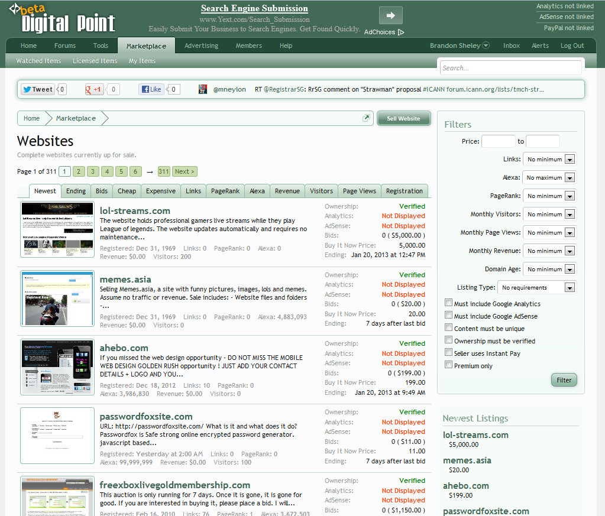This screenshot has height=516, width=605.
Task: Enable Ownership must be verified
Action: tap(448, 340)
